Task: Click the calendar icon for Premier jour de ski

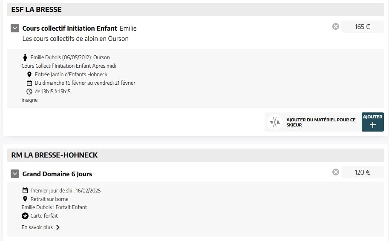Action: (25, 190)
